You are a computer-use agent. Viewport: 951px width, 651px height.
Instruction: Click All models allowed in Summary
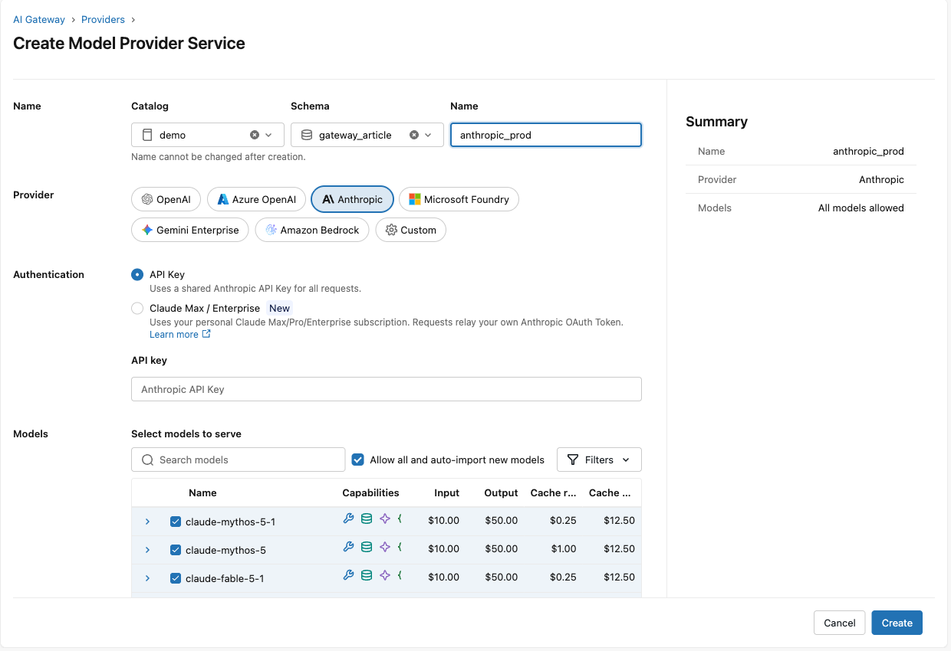pos(861,208)
